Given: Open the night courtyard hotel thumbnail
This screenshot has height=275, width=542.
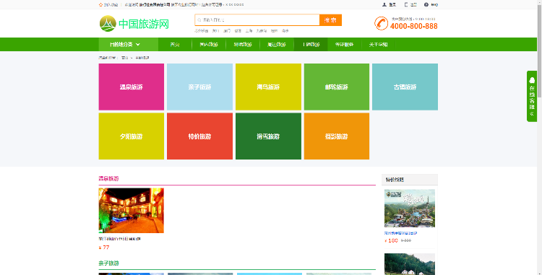Looking at the screenshot, I should tap(132, 211).
